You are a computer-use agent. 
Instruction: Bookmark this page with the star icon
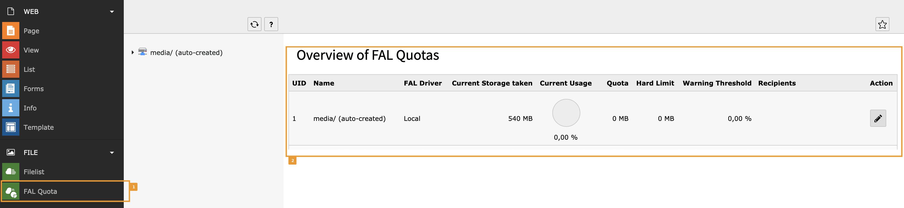click(882, 24)
